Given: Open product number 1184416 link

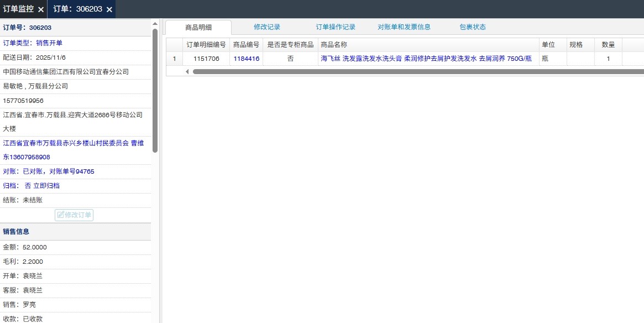Looking at the screenshot, I should (246, 58).
